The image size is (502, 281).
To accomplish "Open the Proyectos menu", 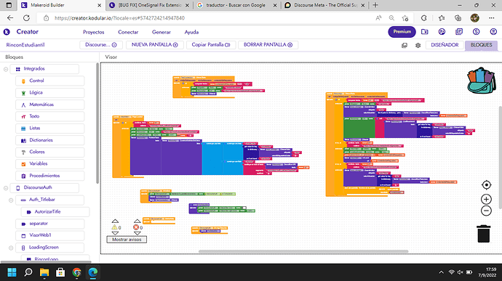I will (93, 32).
